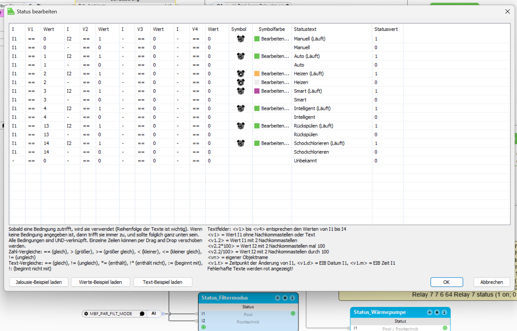Close the Status bearbeiten dialog
The width and height of the screenshot is (517, 331).
pos(507,12)
